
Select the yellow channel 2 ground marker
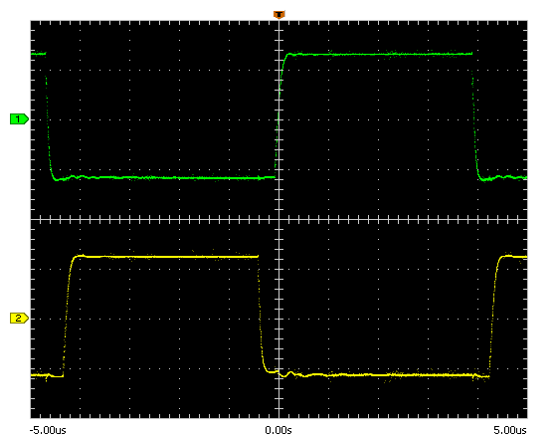pyautogui.click(x=19, y=318)
